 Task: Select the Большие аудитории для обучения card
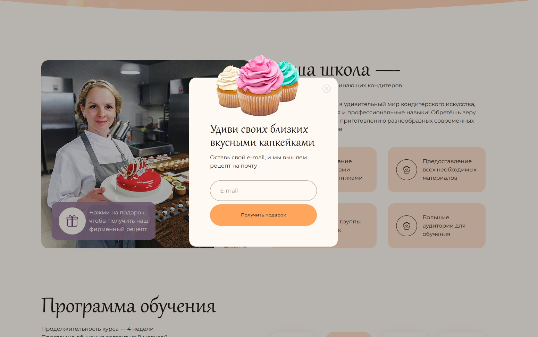pyautogui.click(x=436, y=226)
